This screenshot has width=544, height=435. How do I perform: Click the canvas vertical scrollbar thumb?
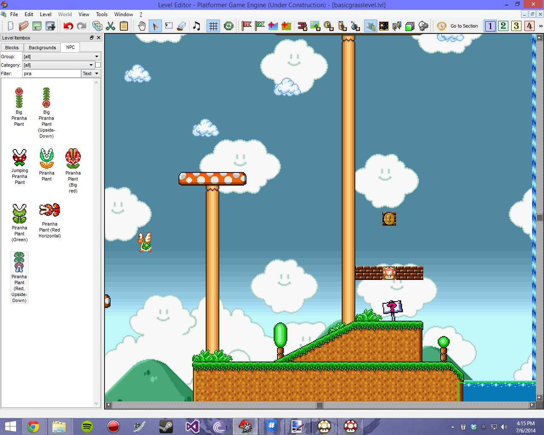[x=540, y=217]
